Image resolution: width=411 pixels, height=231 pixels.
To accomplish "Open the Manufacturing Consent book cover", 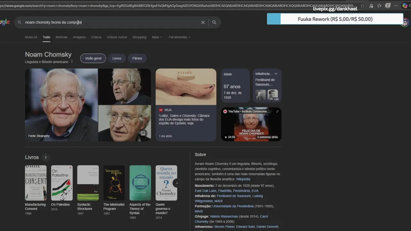I will [36, 183].
